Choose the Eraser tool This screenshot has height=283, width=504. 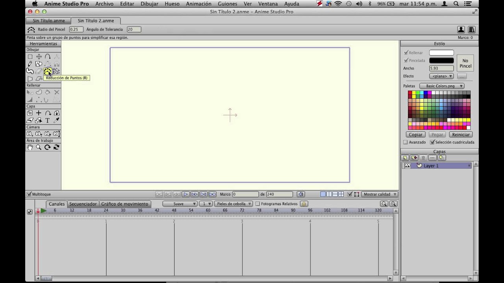click(x=39, y=72)
